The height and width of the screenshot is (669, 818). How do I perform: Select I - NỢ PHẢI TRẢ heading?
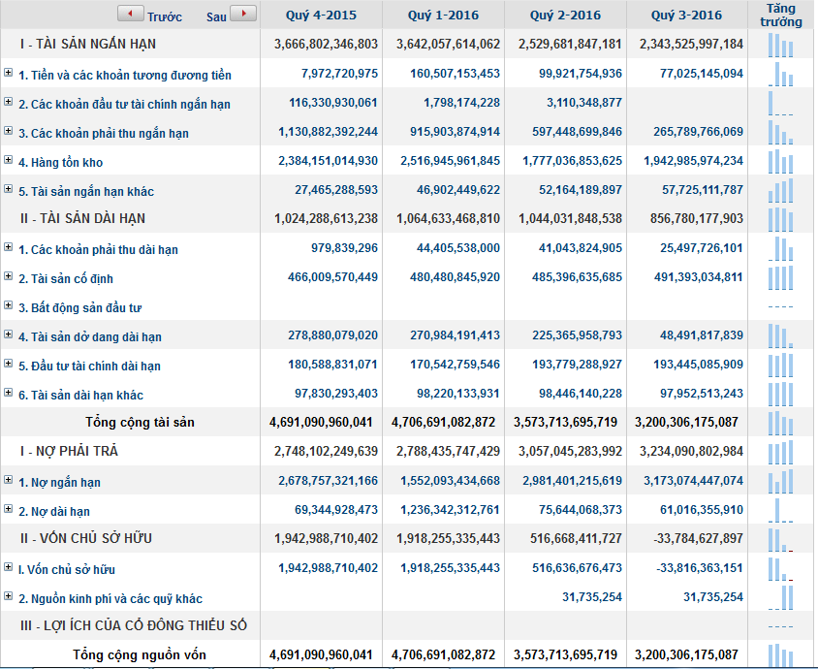tap(69, 451)
